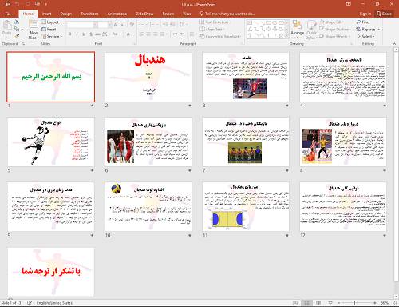This screenshot has width=399, height=307.
Task: Switch to Reading View in status bar
Action: pyautogui.click(x=318, y=303)
